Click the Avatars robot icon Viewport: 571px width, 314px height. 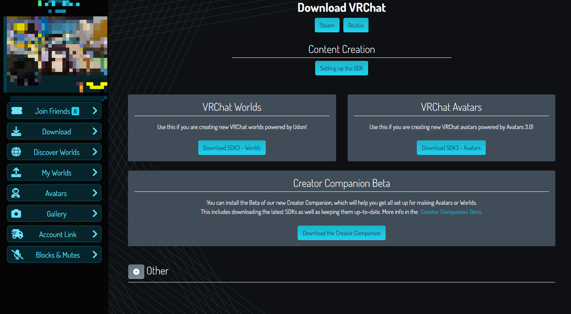(x=16, y=193)
